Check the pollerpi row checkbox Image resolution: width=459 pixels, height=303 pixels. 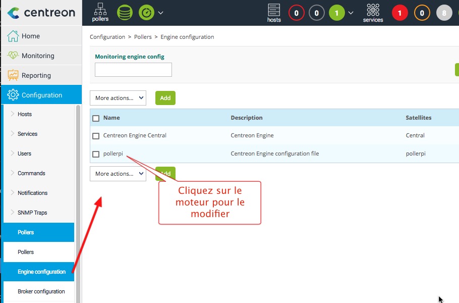96,154
